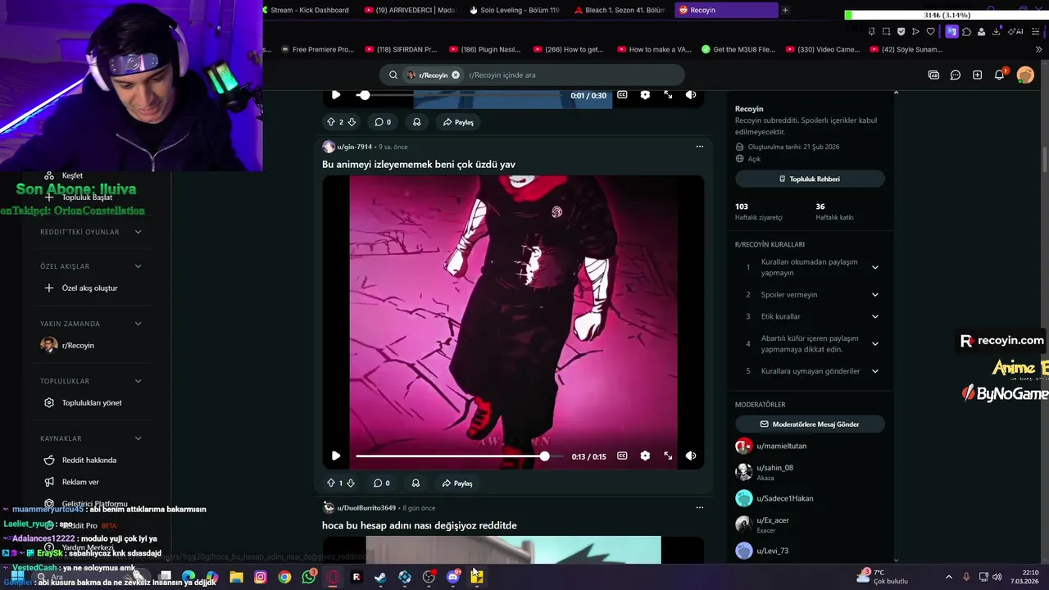
Task: Open comments on the top post
Action: pos(382,122)
